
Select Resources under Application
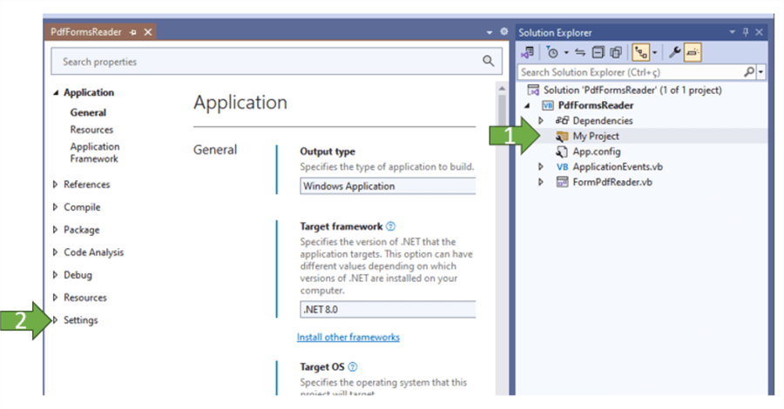[x=91, y=130]
